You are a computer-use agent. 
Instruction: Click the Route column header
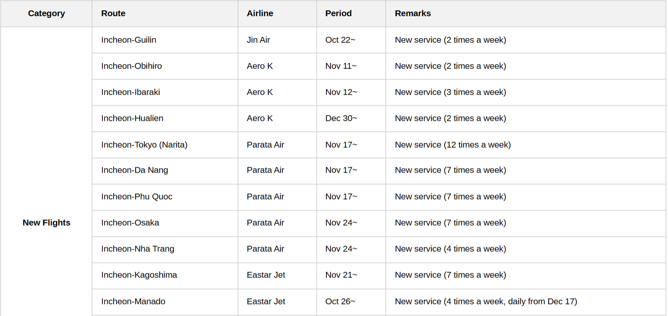coord(113,13)
